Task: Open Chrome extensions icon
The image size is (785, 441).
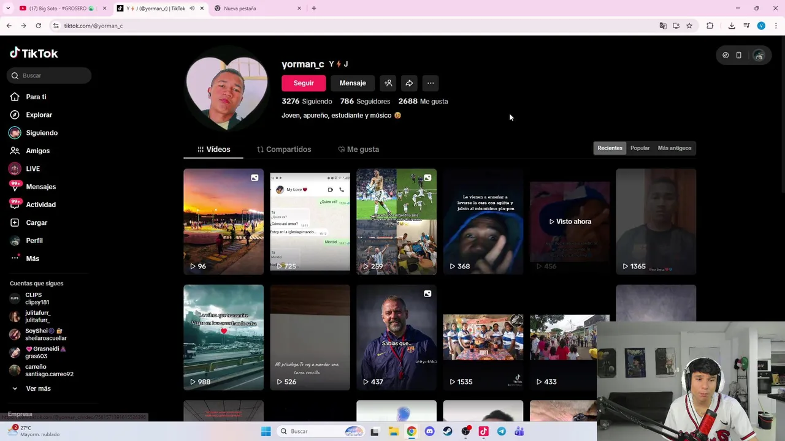Action: pos(710,26)
